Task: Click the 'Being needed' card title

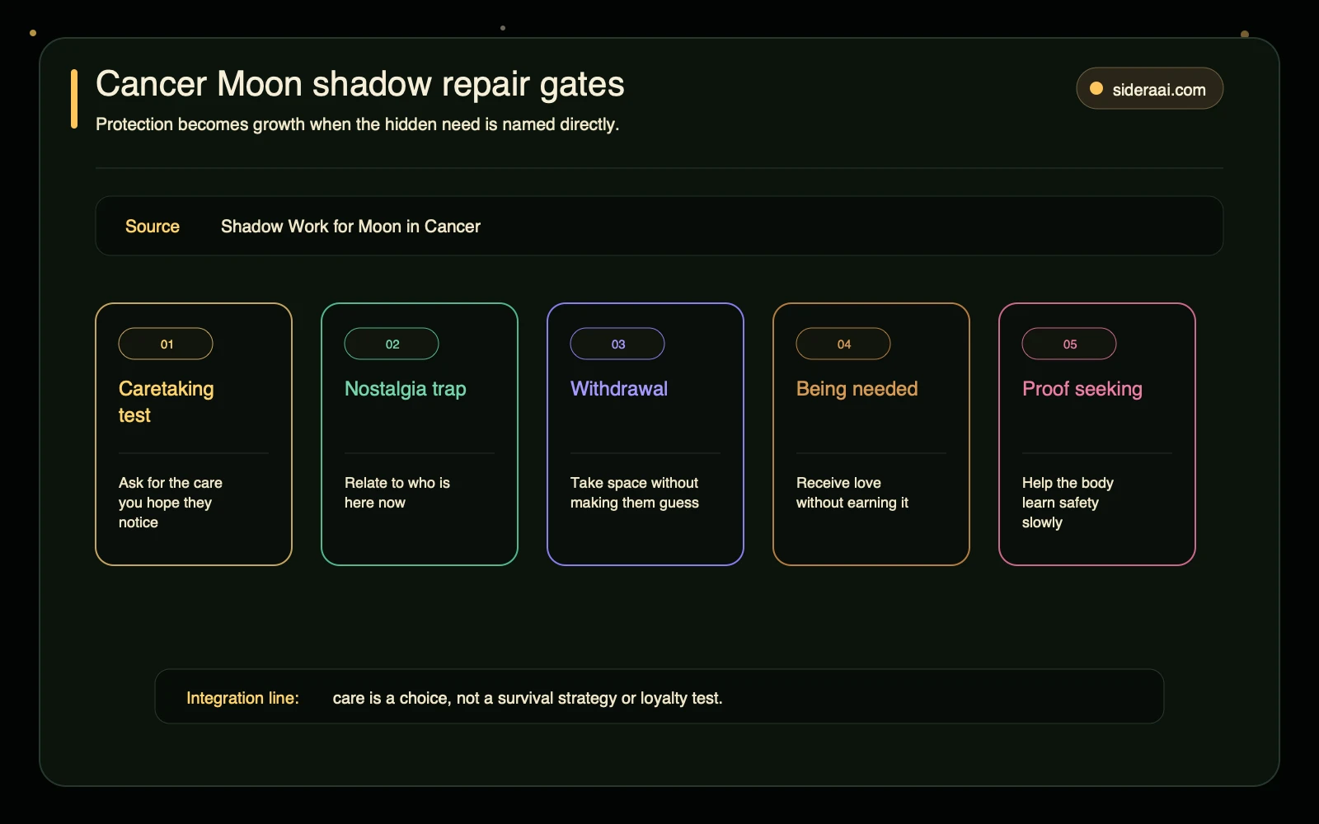Action: tap(857, 389)
